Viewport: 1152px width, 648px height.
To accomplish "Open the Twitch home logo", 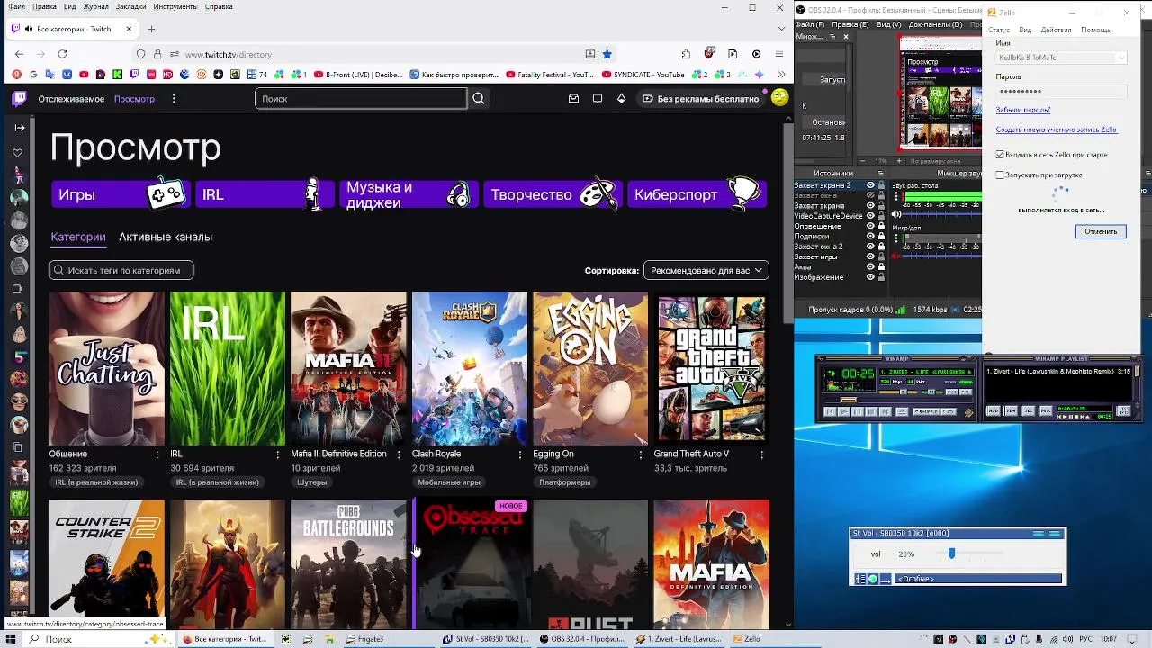I will pyautogui.click(x=19, y=99).
